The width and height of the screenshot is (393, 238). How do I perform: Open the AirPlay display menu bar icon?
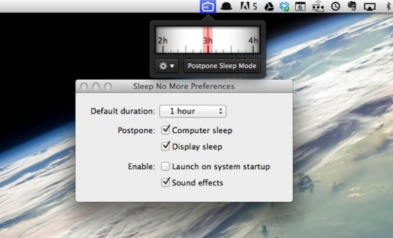coord(370,7)
